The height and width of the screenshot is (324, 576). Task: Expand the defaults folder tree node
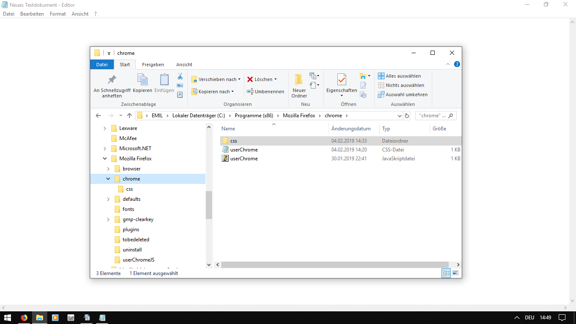[108, 199]
